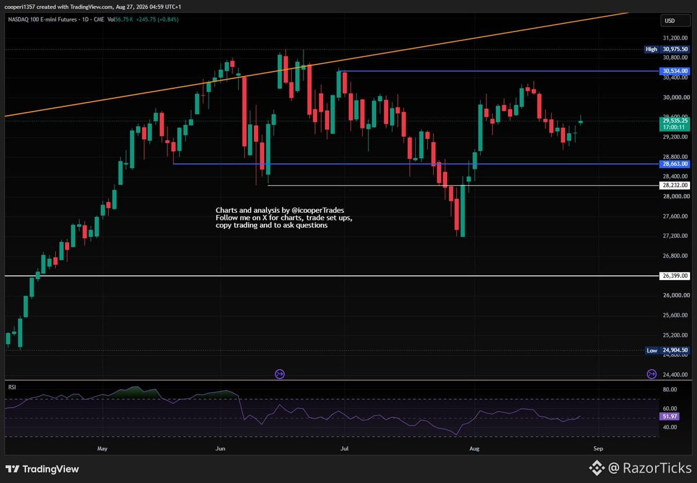Click the Sep label on time axis
The width and height of the screenshot is (697, 483).
click(x=598, y=448)
